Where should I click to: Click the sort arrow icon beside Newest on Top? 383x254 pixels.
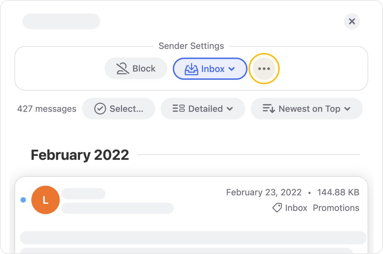[268, 108]
